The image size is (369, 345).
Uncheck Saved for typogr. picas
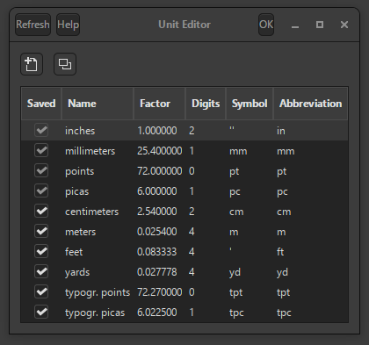(x=41, y=312)
